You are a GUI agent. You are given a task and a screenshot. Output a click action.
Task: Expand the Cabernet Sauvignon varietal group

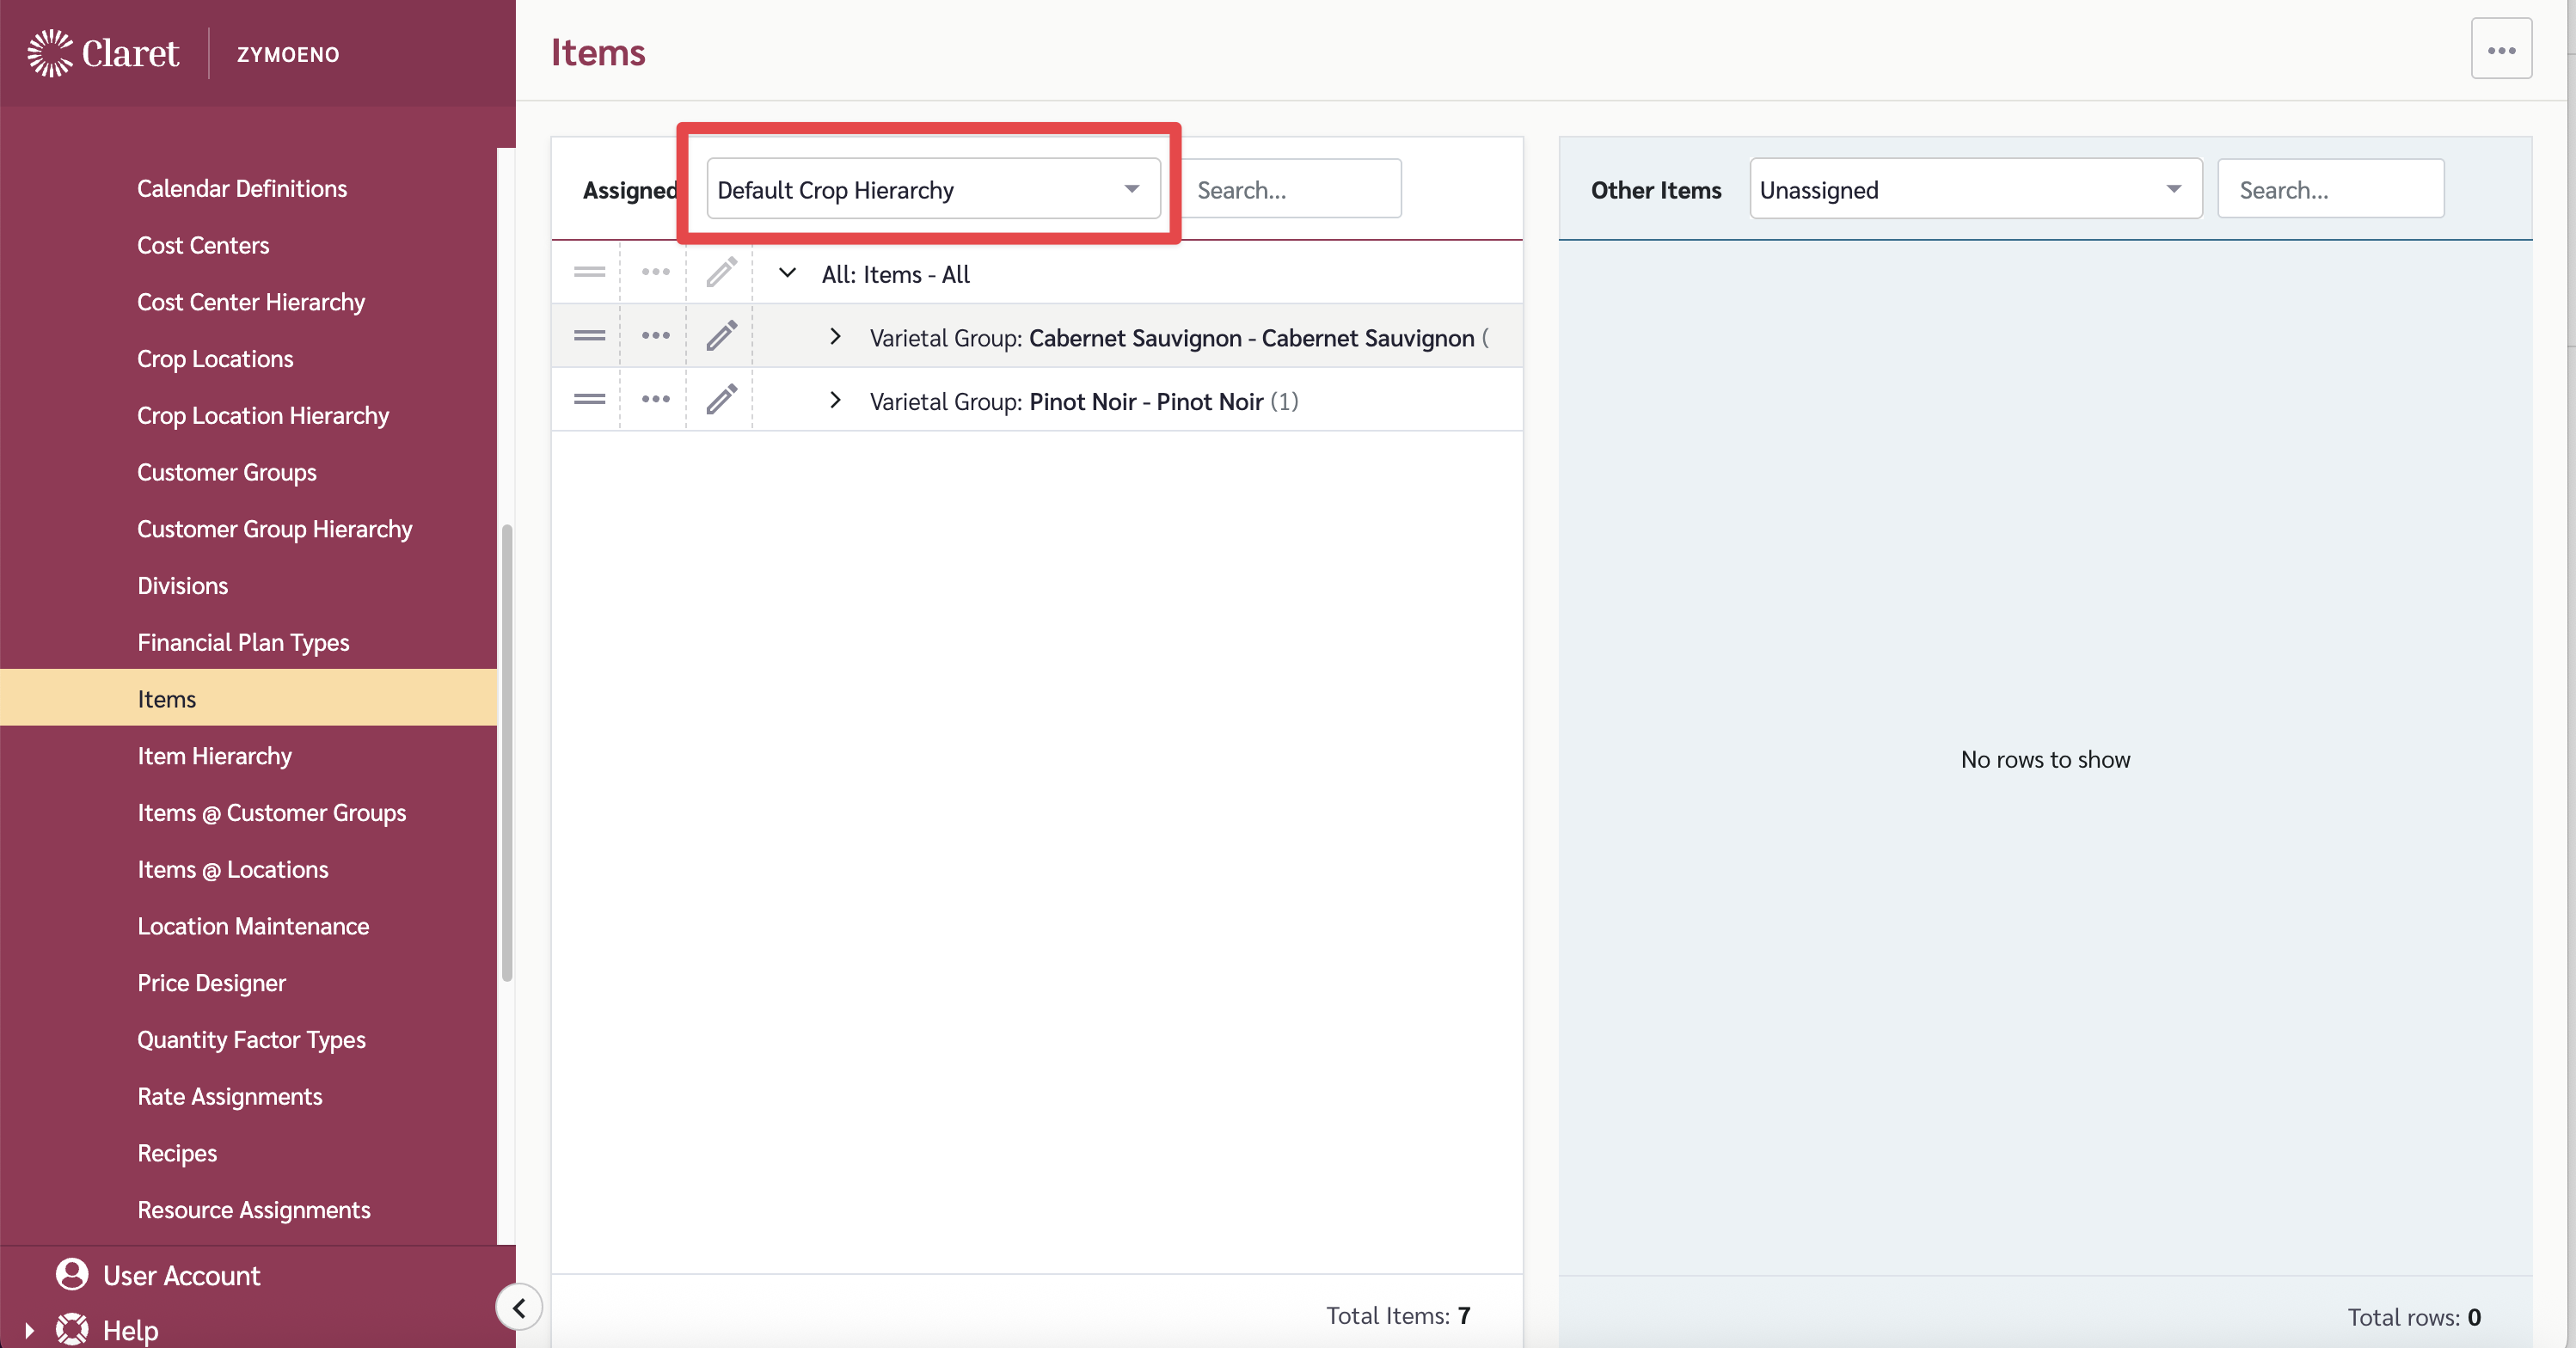[835, 337]
